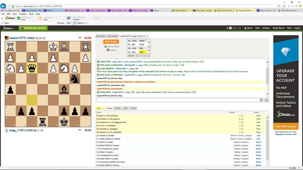Click the diamond icon in the upgrade ad

click(286, 52)
